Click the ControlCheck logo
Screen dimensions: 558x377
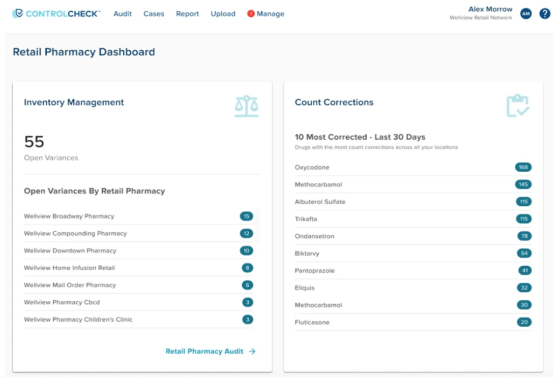pos(56,14)
